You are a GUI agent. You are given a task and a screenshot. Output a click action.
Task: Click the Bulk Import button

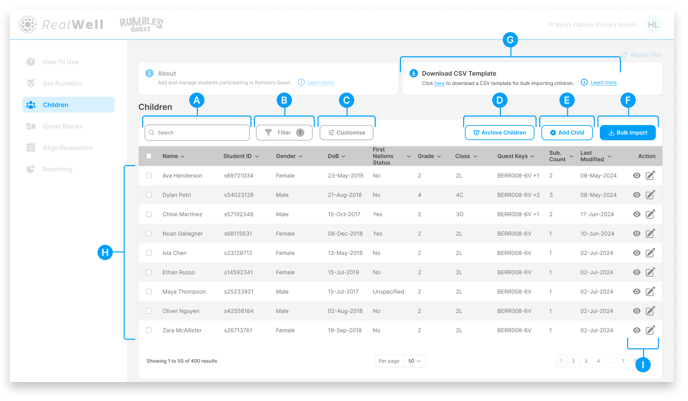coord(627,133)
